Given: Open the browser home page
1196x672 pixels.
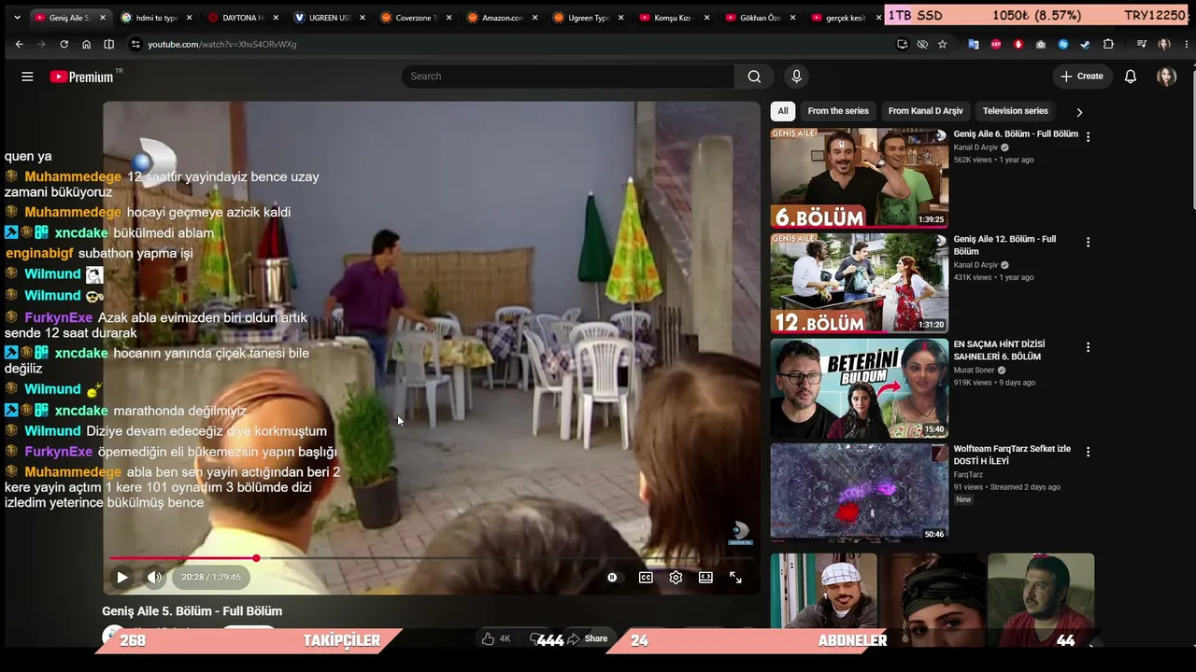Looking at the screenshot, I should point(86,44).
